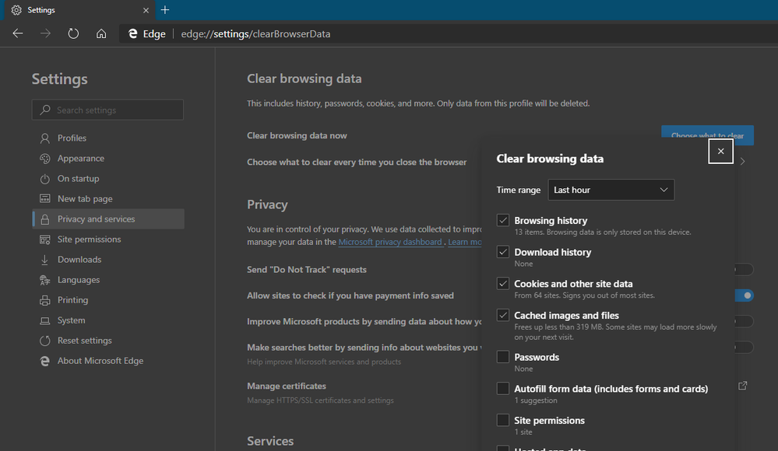Click the Appearance palette icon
The image size is (778, 451).
tap(44, 159)
